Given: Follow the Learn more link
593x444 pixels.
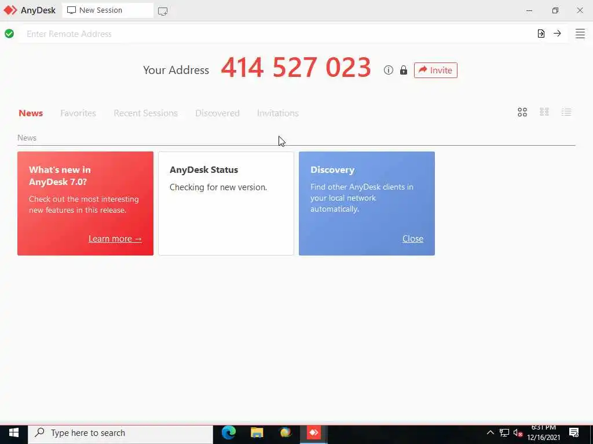Looking at the screenshot, I should pyautogui.click(x=115, y=239).
